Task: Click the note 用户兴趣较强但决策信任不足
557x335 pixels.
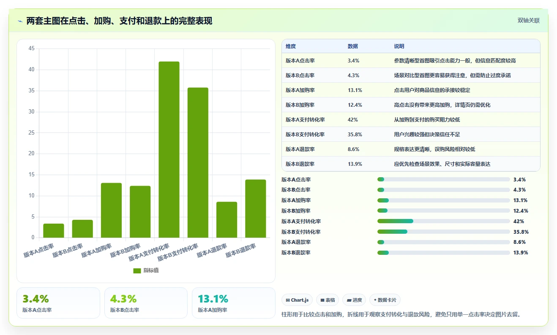Action: [427, 135]
